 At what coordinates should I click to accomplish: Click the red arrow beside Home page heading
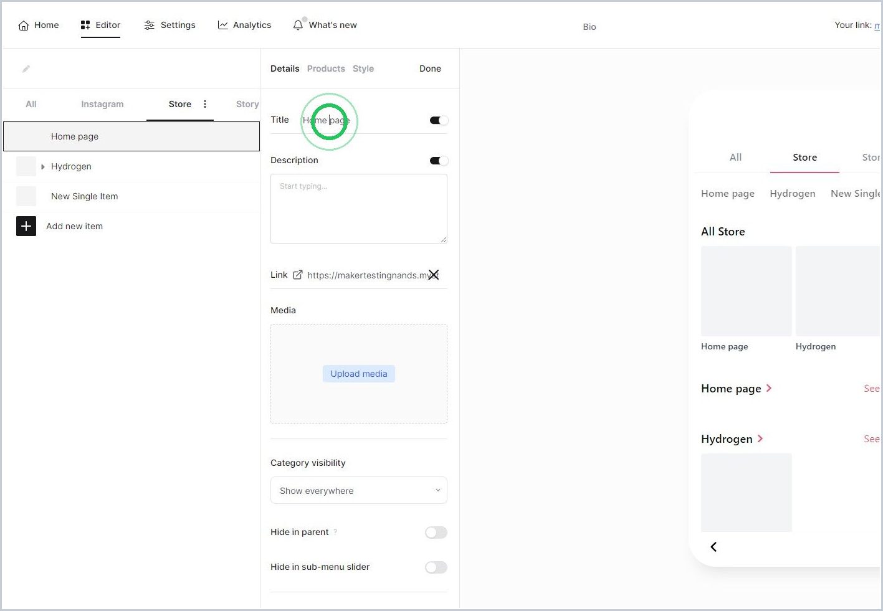tap(769, 388)
